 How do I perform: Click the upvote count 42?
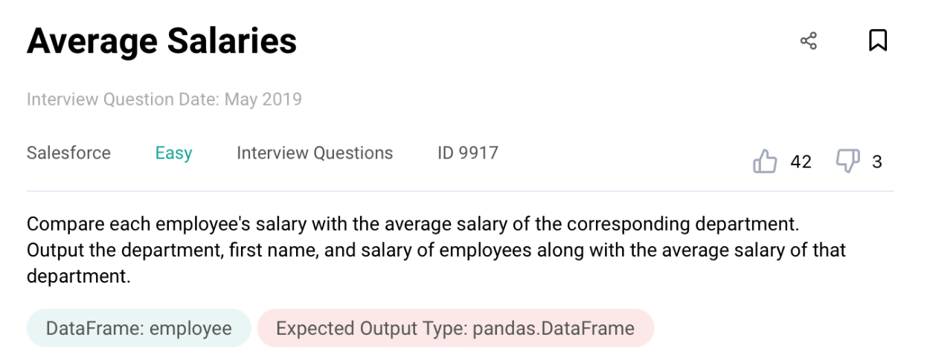801,161
